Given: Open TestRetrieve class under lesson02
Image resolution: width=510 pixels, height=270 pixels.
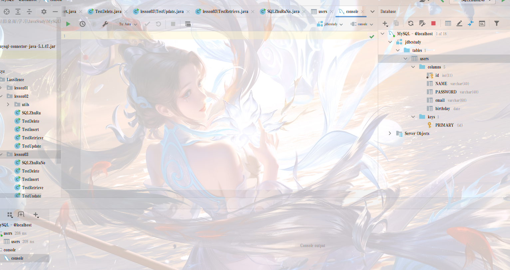Looking at the screenshot, I should coord(32,138).
